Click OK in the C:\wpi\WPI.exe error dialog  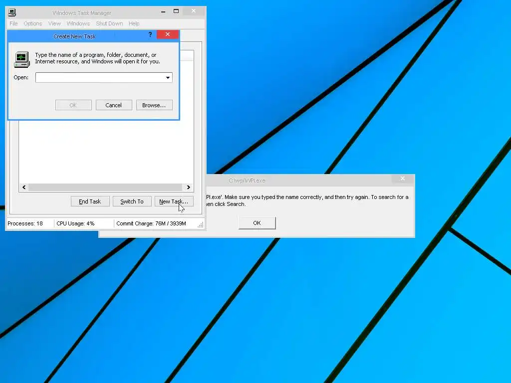pyautogui.click(x=257, y=223)
